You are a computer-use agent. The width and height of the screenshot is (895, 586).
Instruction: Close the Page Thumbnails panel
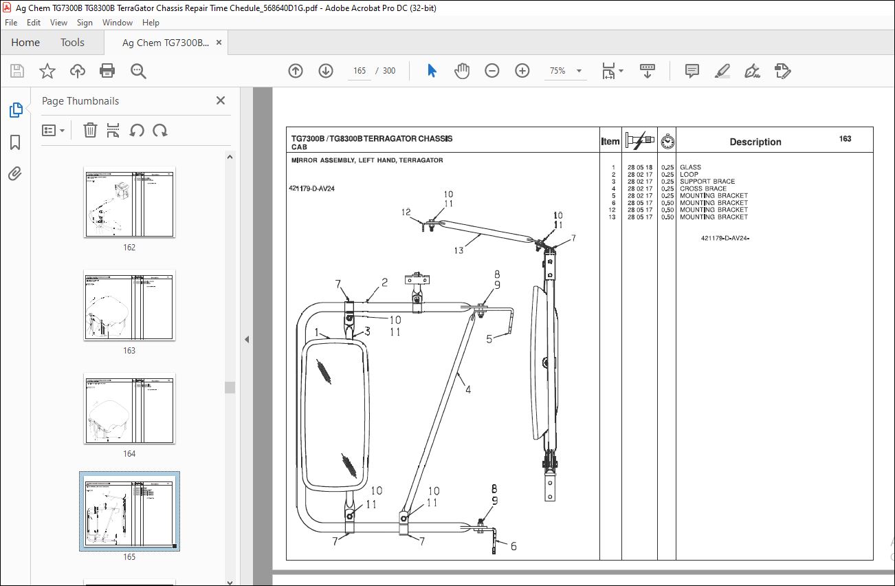(221, 100)
